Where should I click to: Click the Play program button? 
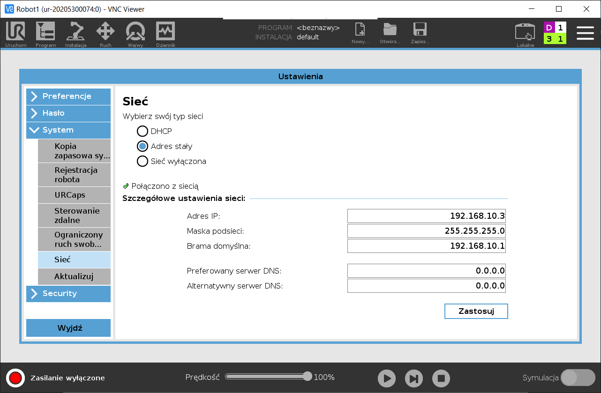(x=387, y=378)
